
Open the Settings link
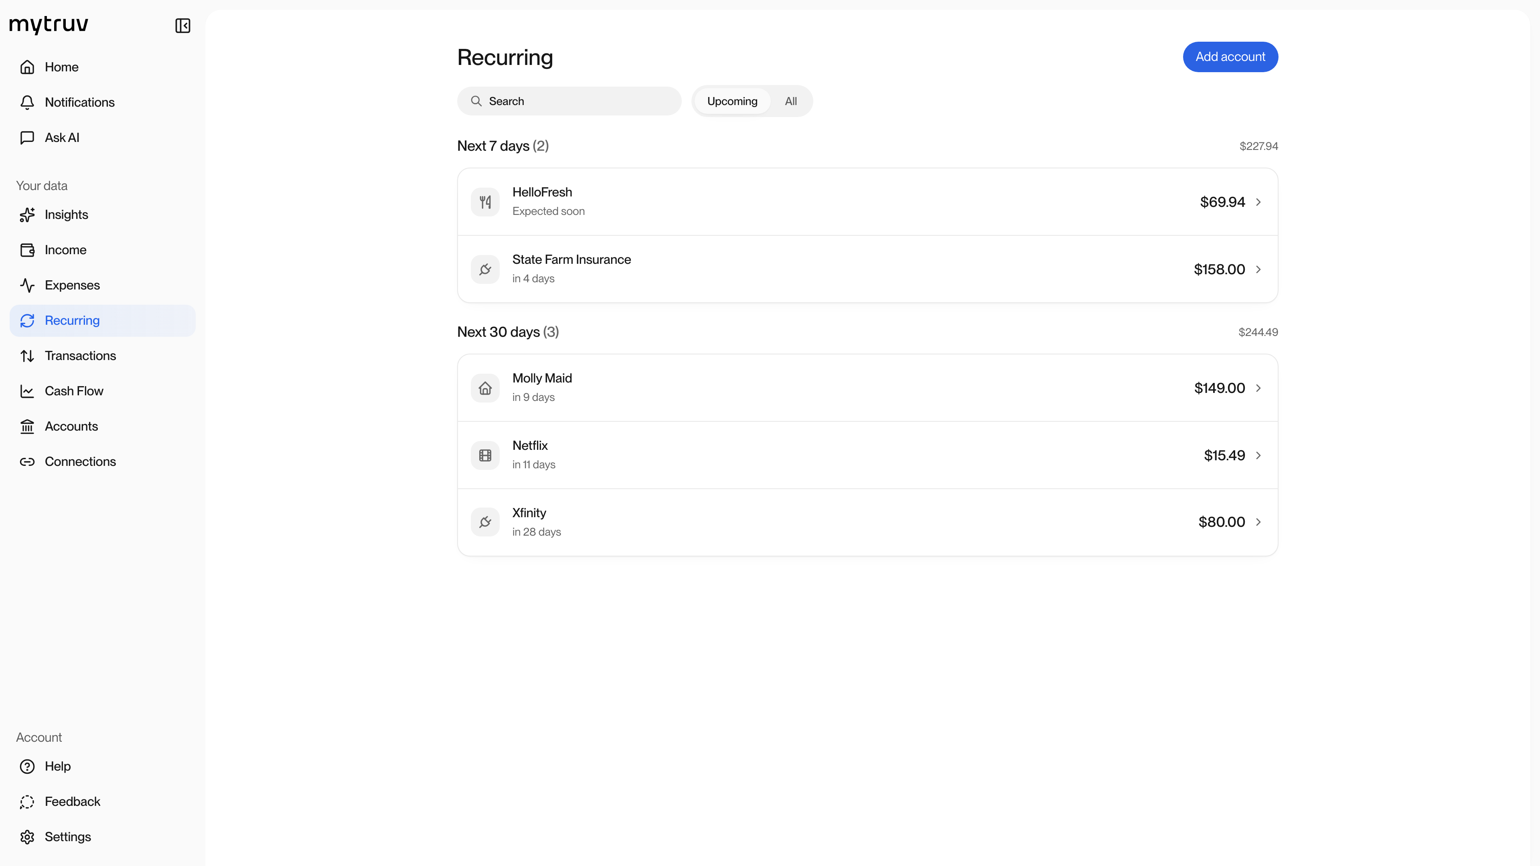102,837
